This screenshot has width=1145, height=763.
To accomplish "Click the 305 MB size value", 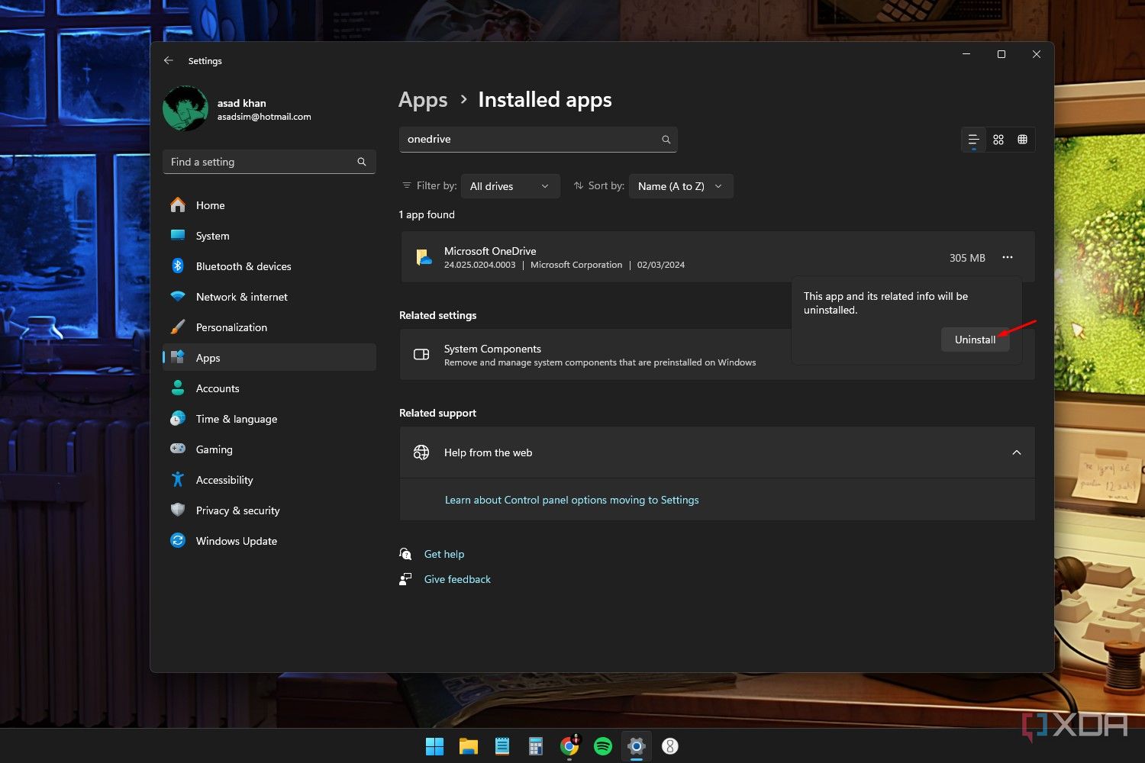I will [x=967, y=258].
